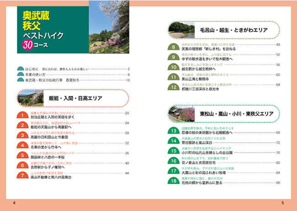Click the olive course number 11 badge
Viewport: 297px width, 211px height.
[x=173, y=76]
